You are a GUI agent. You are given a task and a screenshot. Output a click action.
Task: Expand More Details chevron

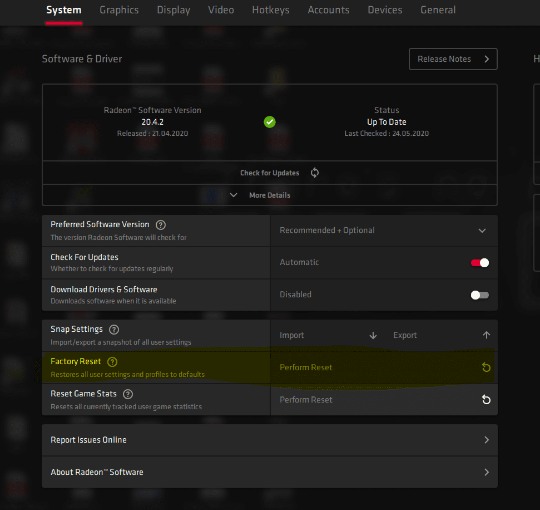(234, 195)
